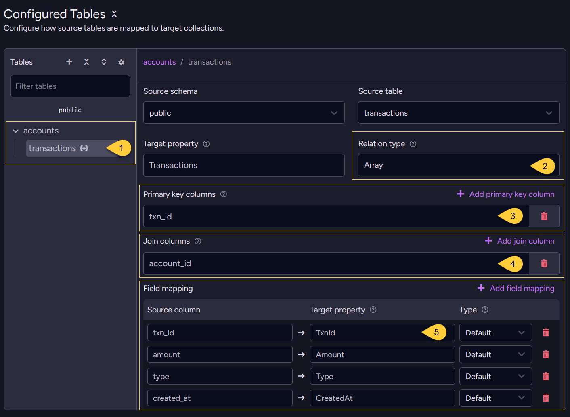Click the braces icon beside transactions
Image resolution: width=570 pixels, height=417 pixels.
tap(84, 148)
